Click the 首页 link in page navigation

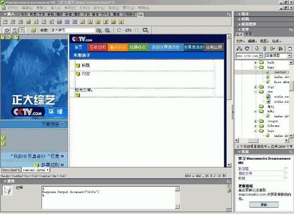[78, 47]
